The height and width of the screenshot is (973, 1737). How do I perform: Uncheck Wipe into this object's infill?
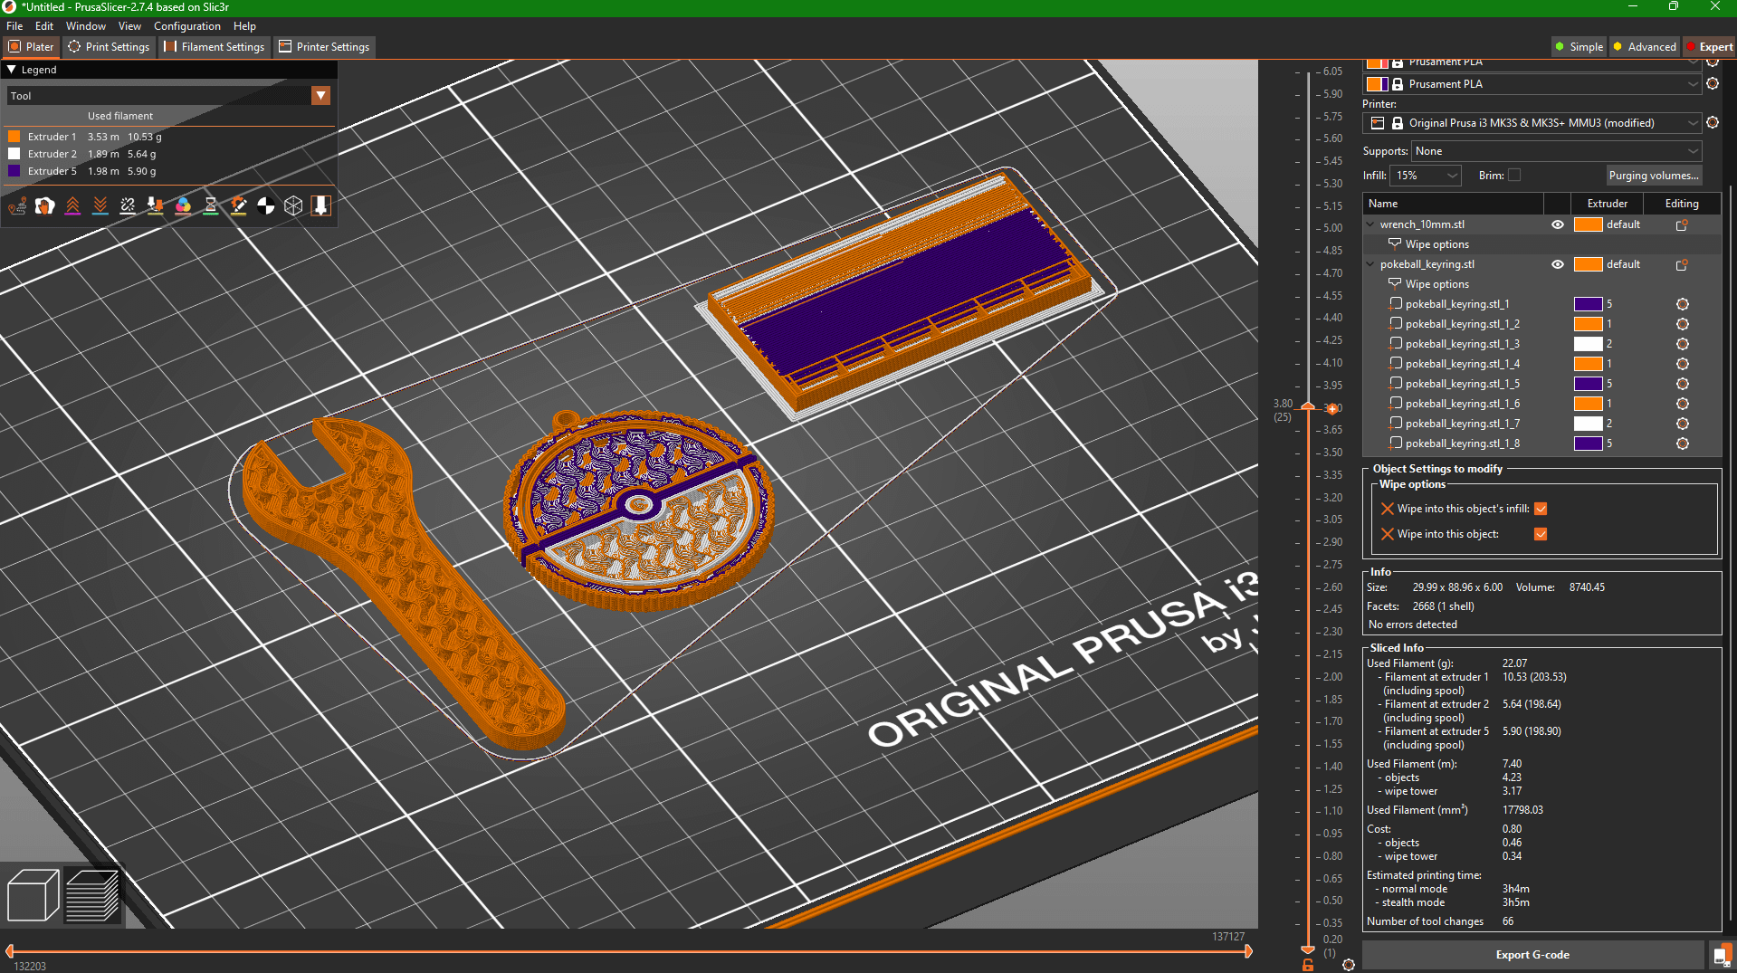(x=1541, y=509)
